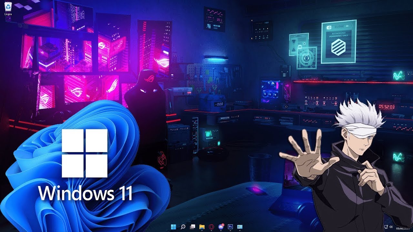
Task: Open the Lixeira recycle bin desktop icon
Action: coord(8,8)
